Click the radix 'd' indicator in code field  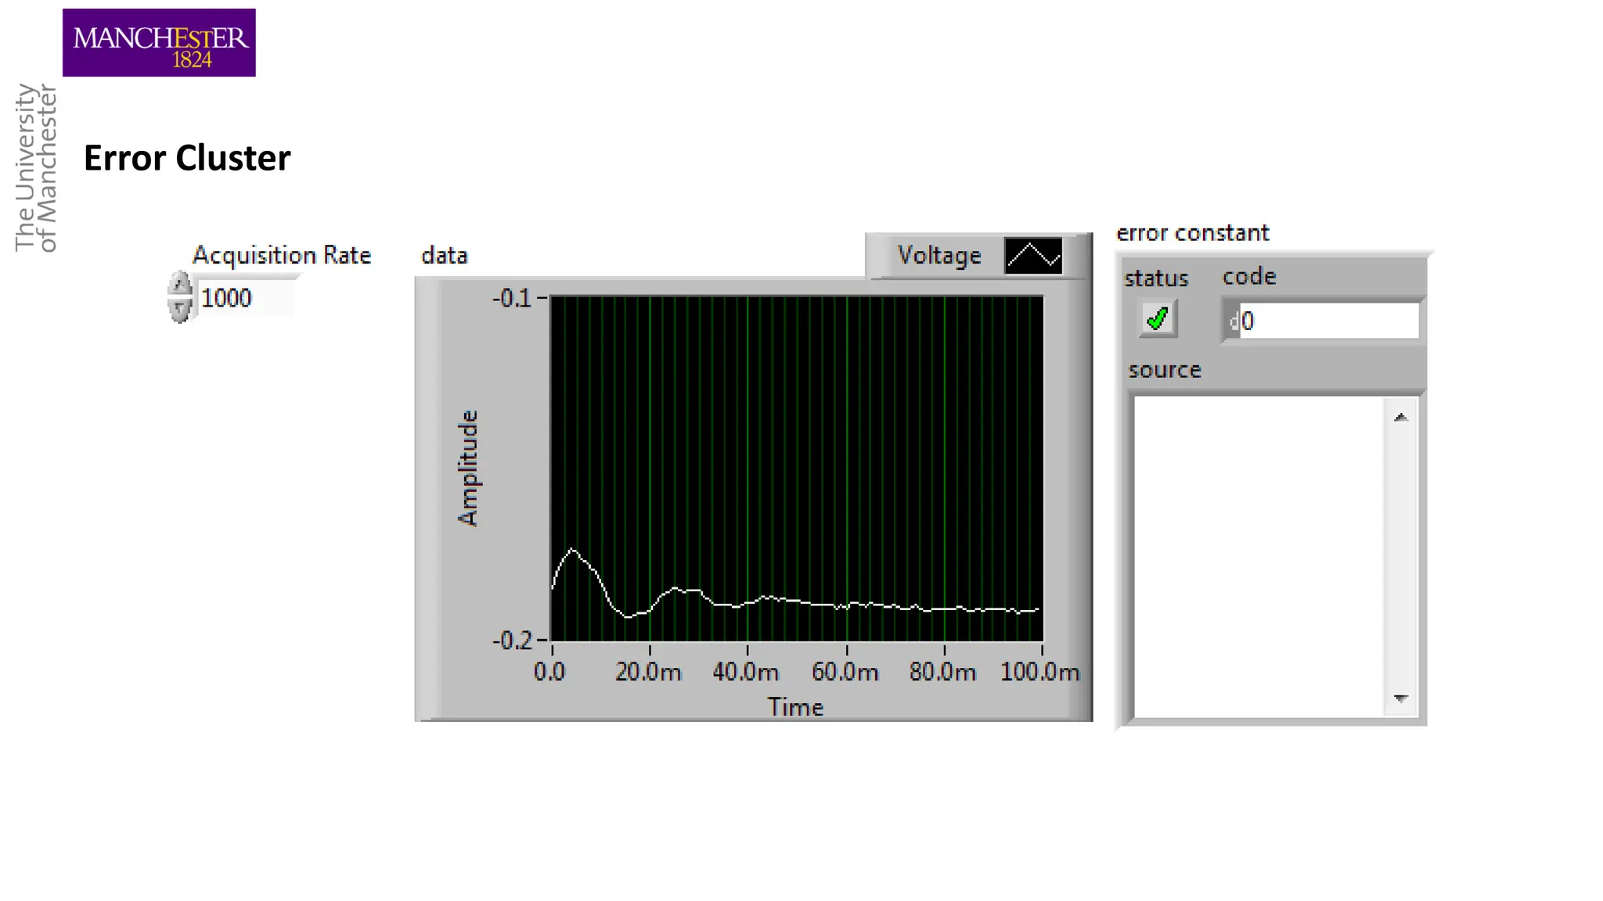pyautogui.click(x=1233, y=321)
